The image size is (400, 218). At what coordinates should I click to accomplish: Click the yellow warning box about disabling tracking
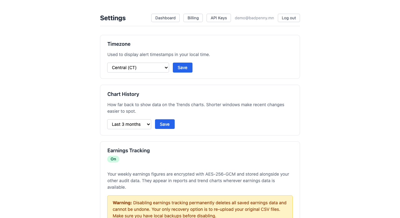pyautogui.click(x=200, y=207)
